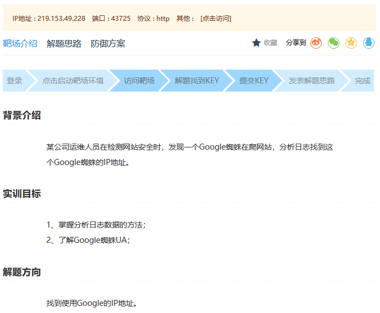Open the [点击访问] link
Viewport: 380px width, 313px height.
pos(216,19)
